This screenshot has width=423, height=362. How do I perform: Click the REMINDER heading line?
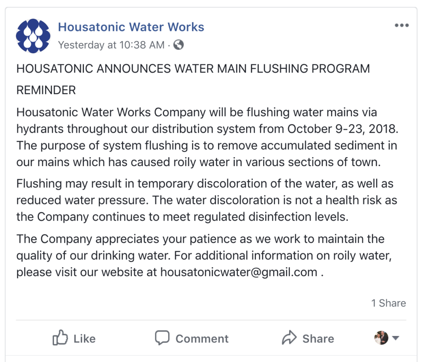click(x=46, y=90)
